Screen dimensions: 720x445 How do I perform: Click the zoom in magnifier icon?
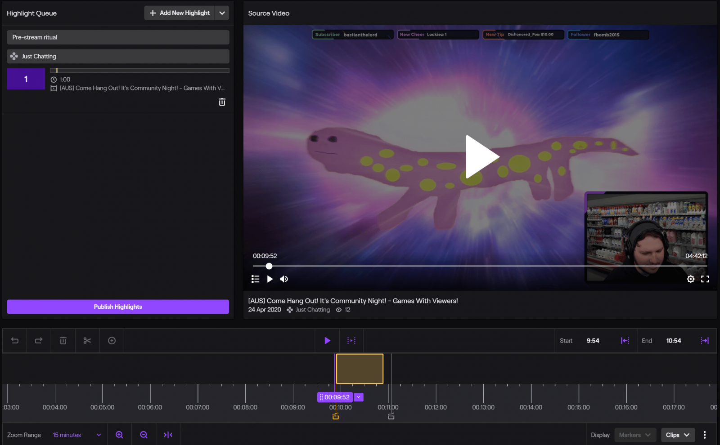click(119, 435)
